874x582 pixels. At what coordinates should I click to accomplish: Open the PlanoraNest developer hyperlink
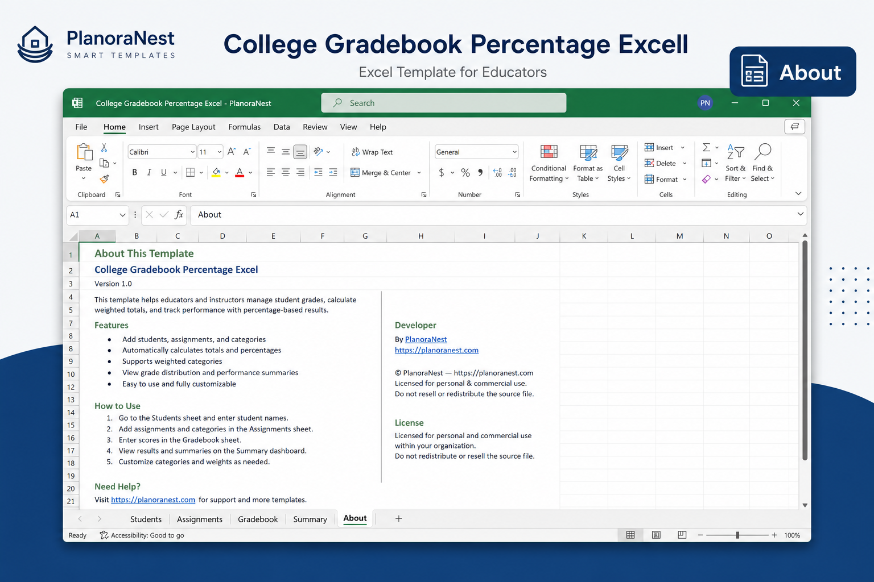point(426,339)
